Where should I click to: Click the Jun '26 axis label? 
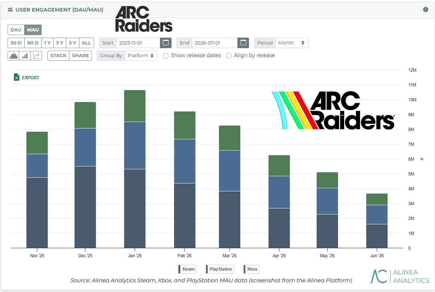point(377,255)
